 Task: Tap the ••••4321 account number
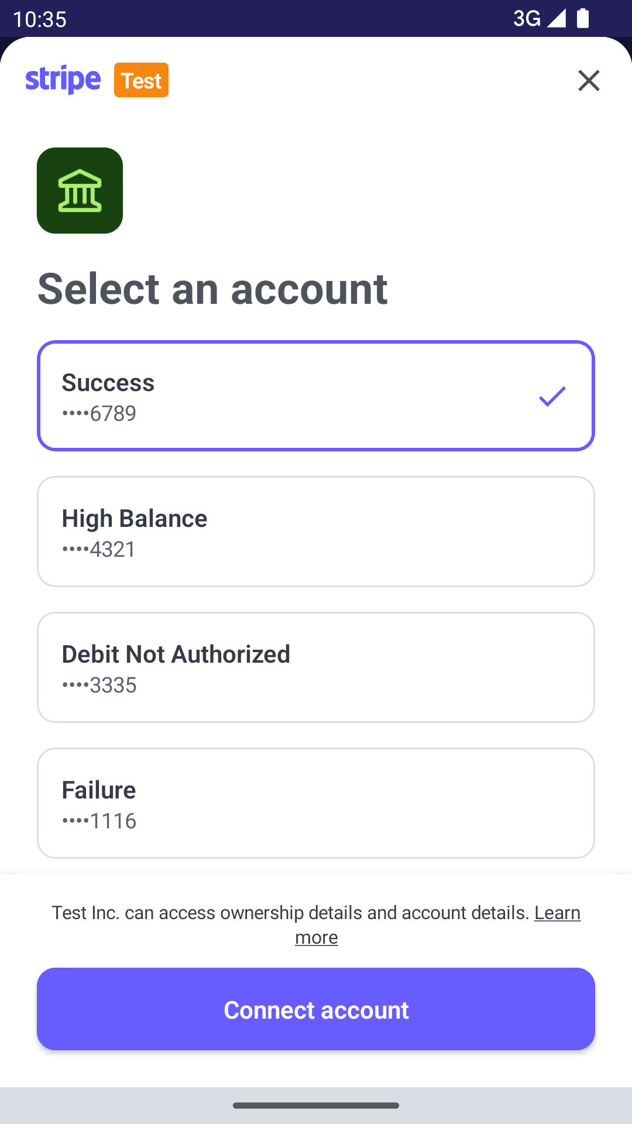point(99,550)
